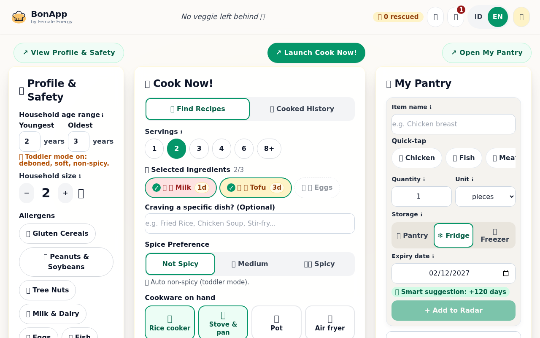Click the round yellow button at header's right end
The image size is (540, 338).
click(x=521, y=17)
